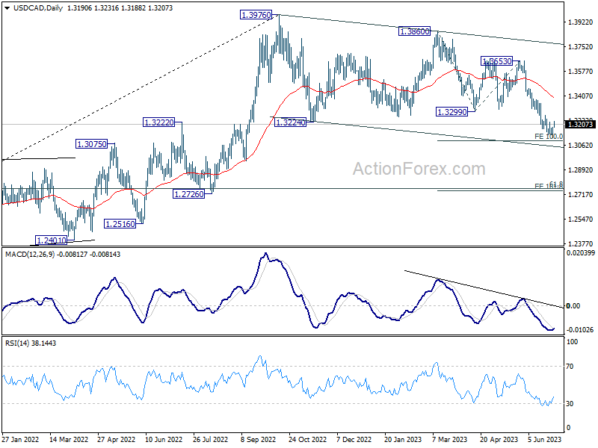
Task: Select the RSI 70 level label
Action: click(x=570, y=367)
